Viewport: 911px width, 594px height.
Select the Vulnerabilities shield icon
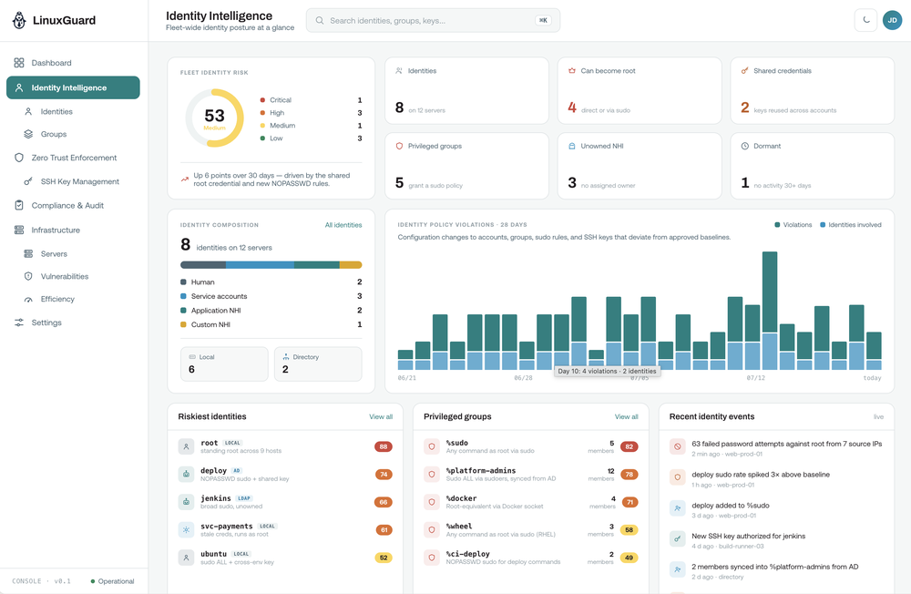tap(28, 277)
